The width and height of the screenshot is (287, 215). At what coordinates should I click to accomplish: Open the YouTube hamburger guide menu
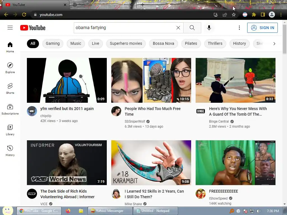(x=10, y=28)
